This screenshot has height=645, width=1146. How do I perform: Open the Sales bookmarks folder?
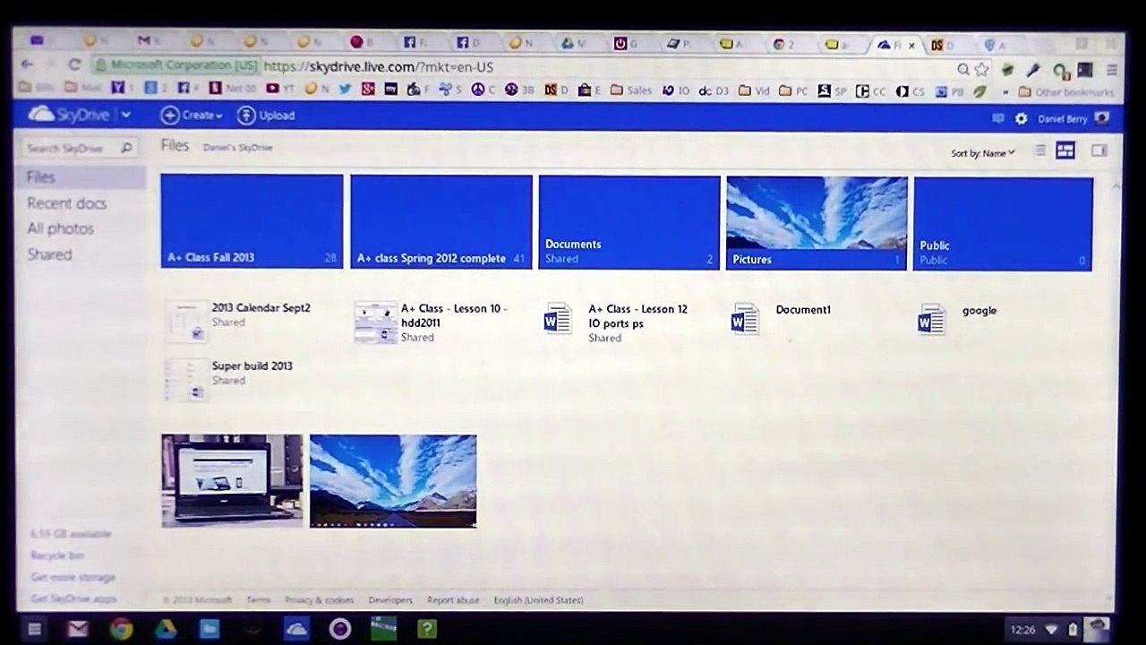pos(631,90)
